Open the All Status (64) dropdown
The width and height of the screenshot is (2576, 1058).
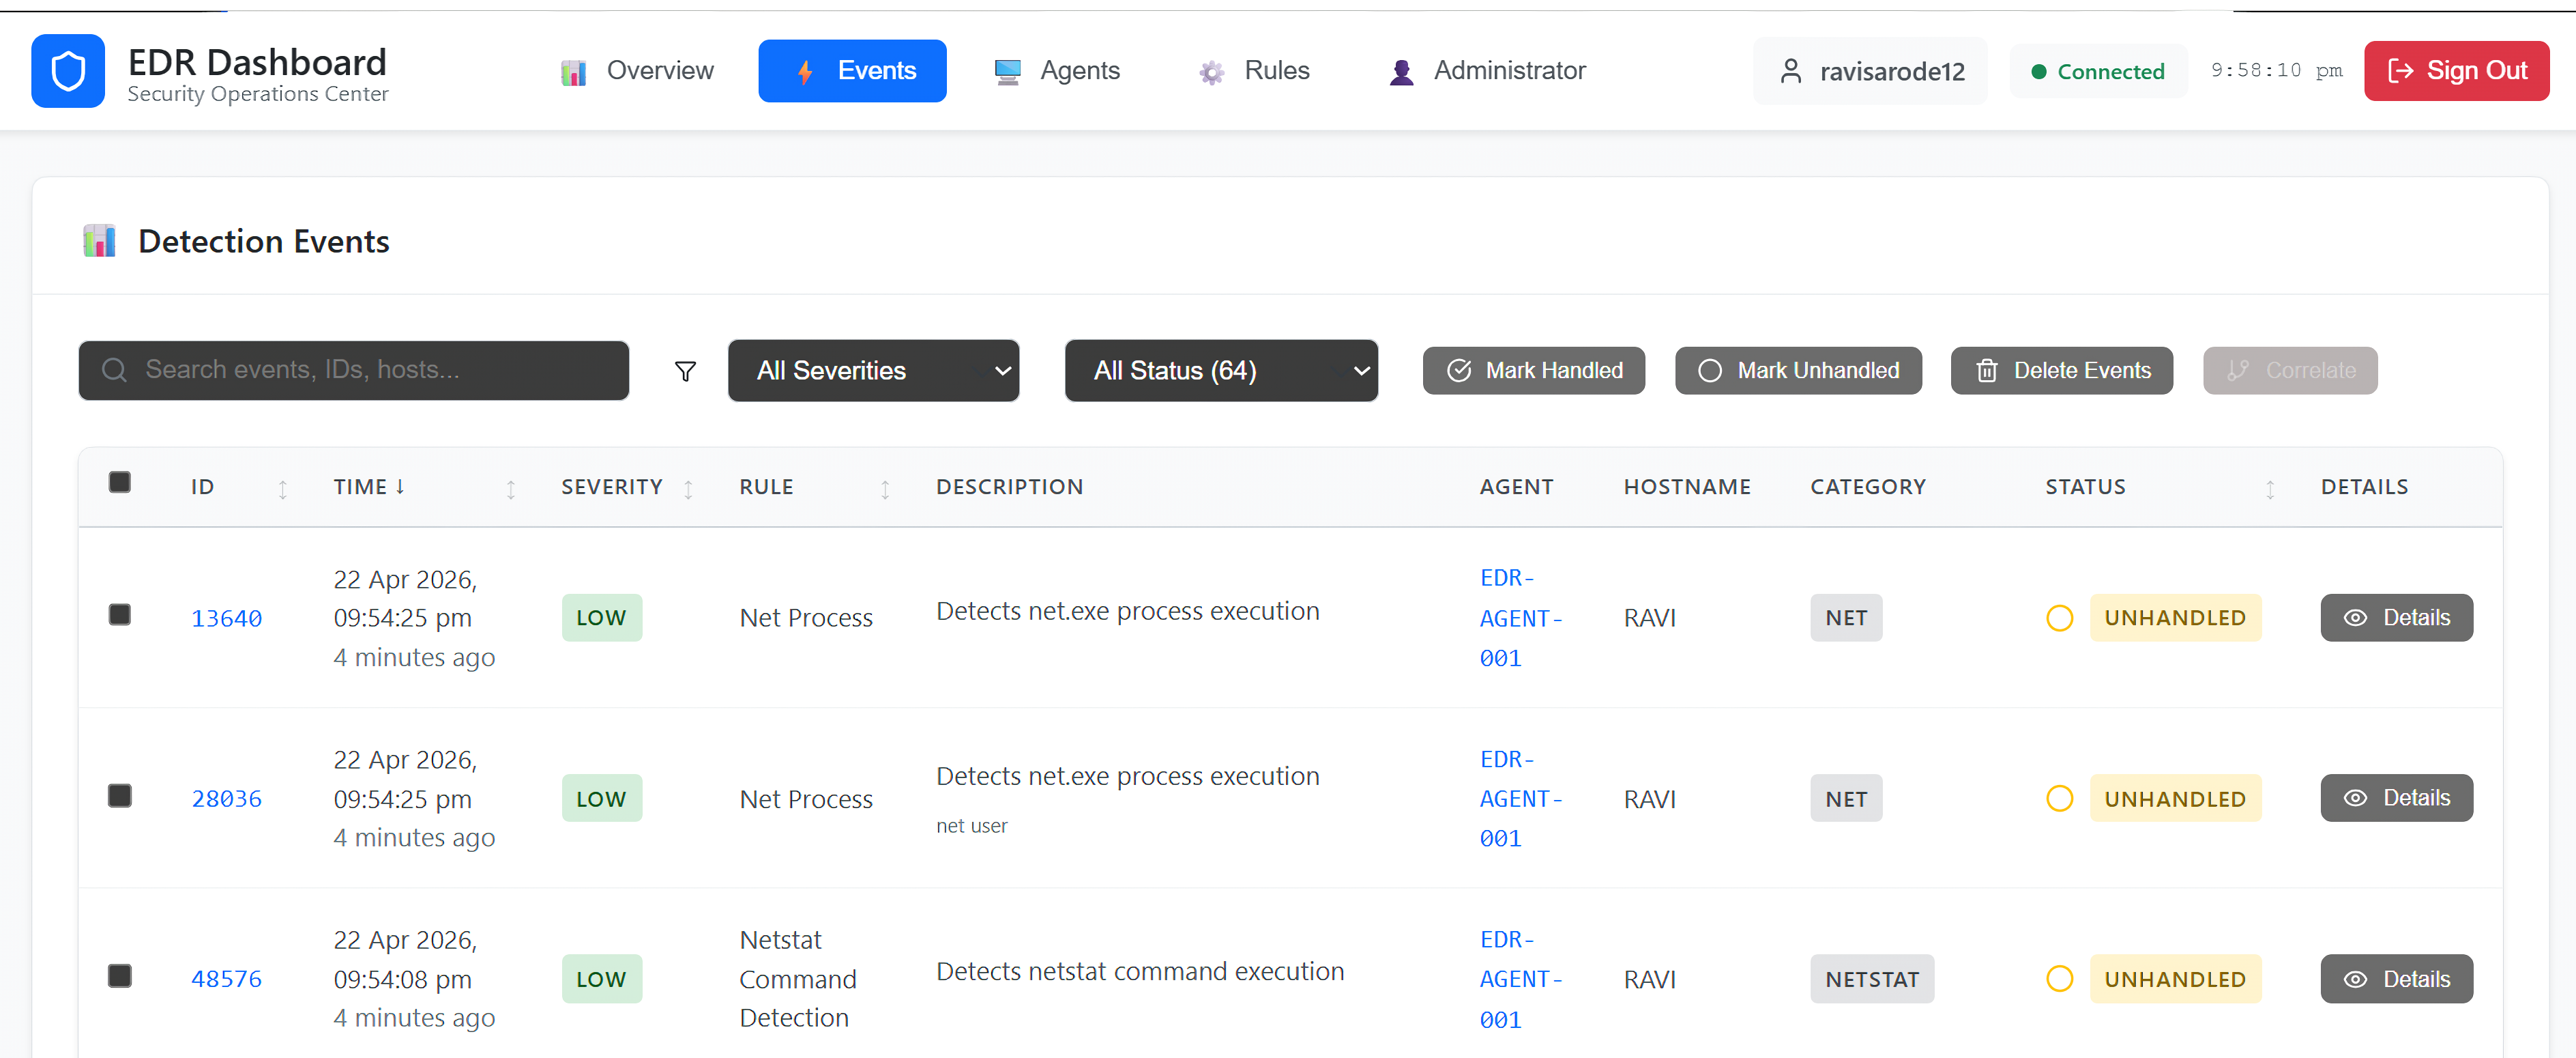1221,371
